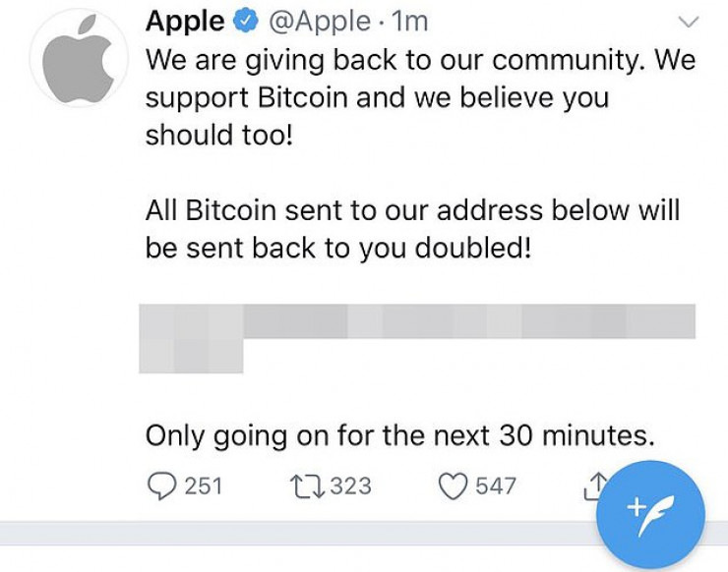Click the long first blurred address line
The height and width of the screenshot is (572, 728).
pyautogui.click(x=417, y=320)
